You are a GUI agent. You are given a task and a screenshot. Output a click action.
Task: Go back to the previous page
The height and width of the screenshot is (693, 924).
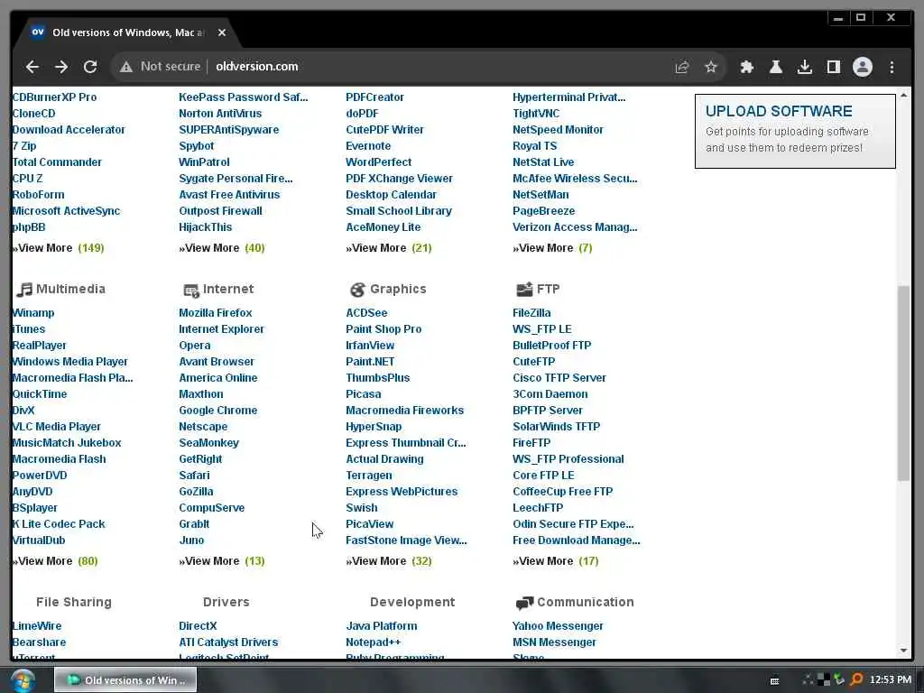tap(32, 67)
